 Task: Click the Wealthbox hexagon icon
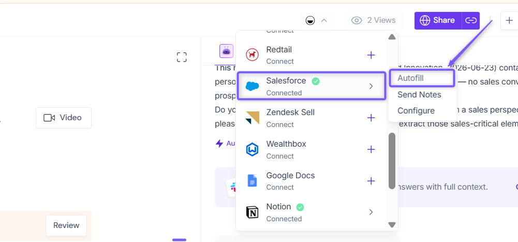click(x=253, y=149)
